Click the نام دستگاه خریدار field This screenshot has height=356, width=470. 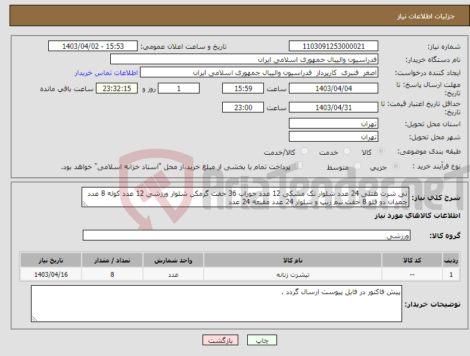coord(244,60)
